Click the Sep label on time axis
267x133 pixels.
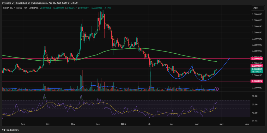pyautogui.click(x=23, y=124)
